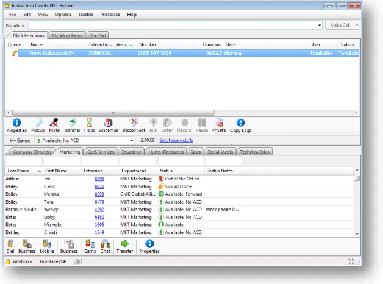
Task: Click the Camp icon
Action: pyautogui.click(x=90, y=246)
